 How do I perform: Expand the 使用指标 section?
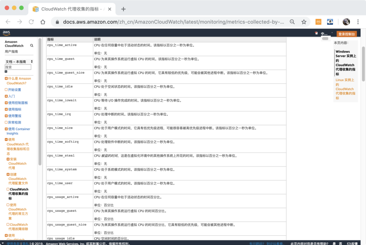[6, 109]
